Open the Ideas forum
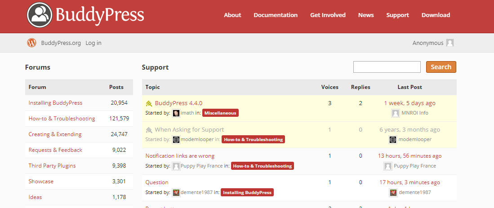The image size is (494, 208). pyautogui.click(x=35, y=197)
